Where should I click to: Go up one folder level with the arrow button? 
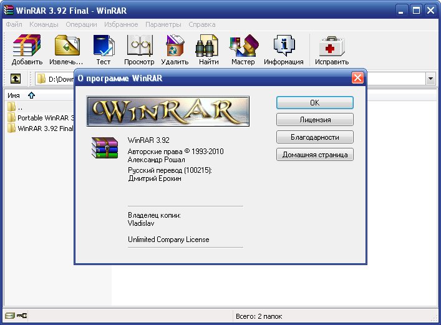pyautogui.click(x=16, y=79)
